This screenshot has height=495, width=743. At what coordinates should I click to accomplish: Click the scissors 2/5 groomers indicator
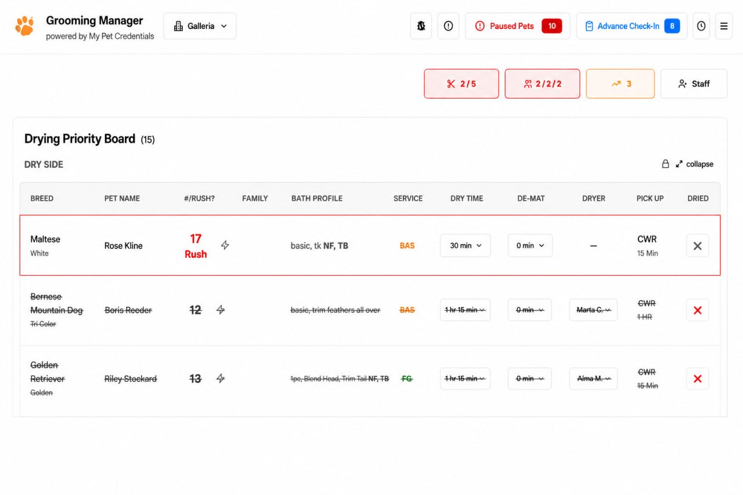pyautogui.click(x=461, y=84)
